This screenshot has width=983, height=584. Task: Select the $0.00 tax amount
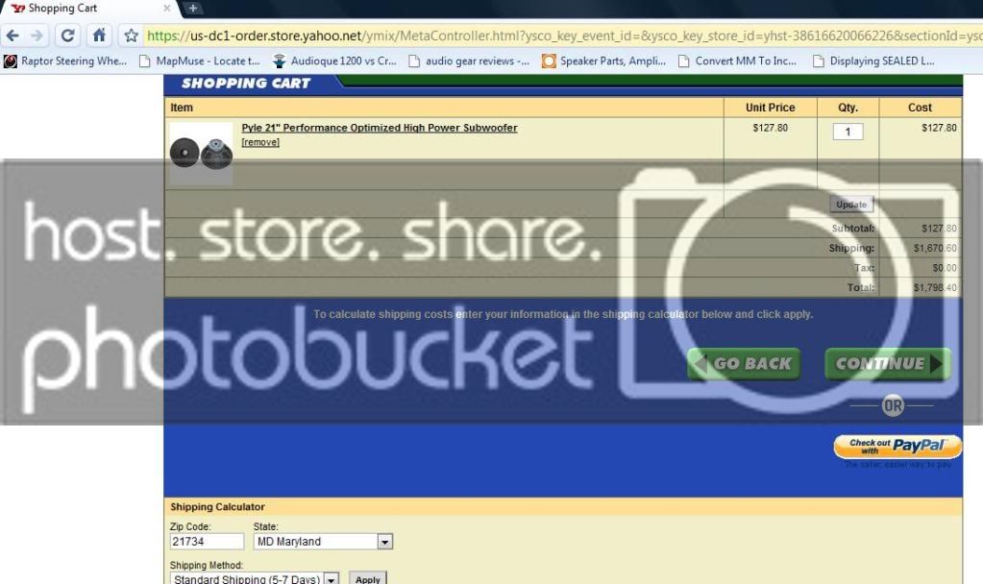pos(945,268)
